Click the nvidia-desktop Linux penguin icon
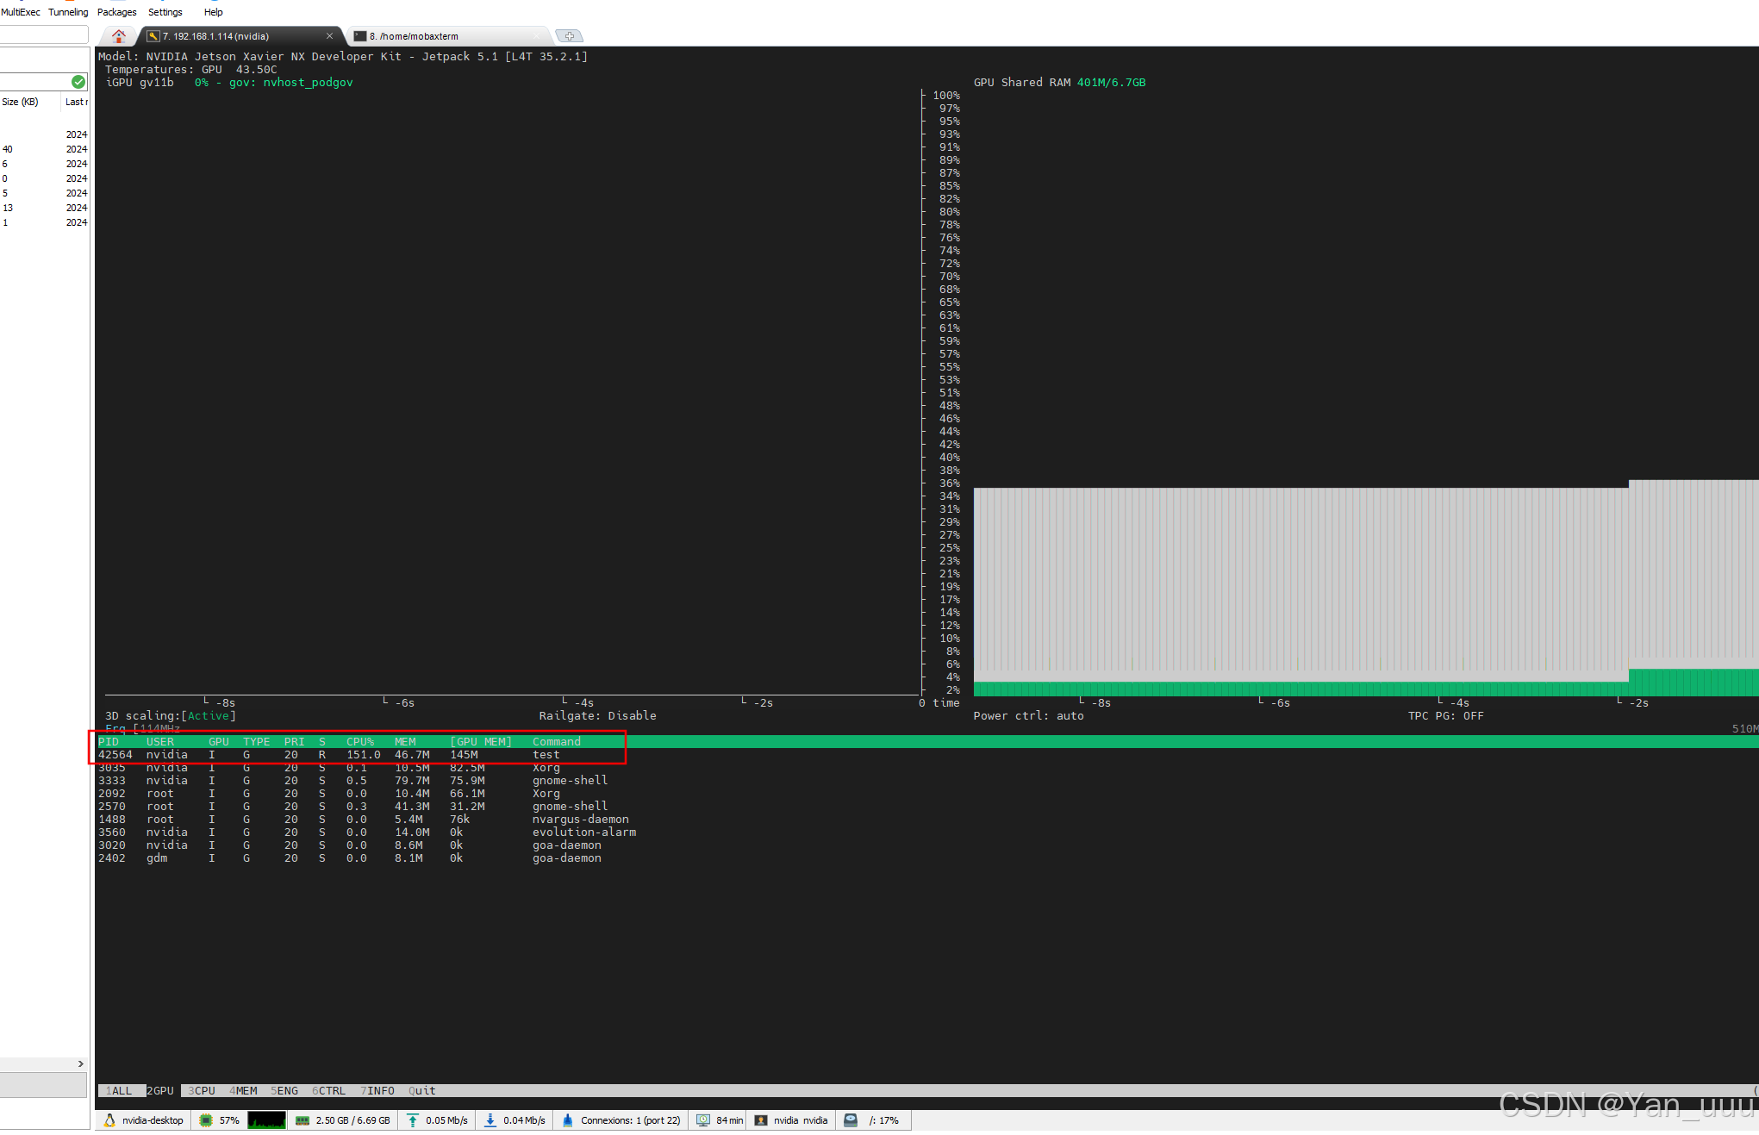Viewport: 1759px width, 1135px height. point(109,1120)
